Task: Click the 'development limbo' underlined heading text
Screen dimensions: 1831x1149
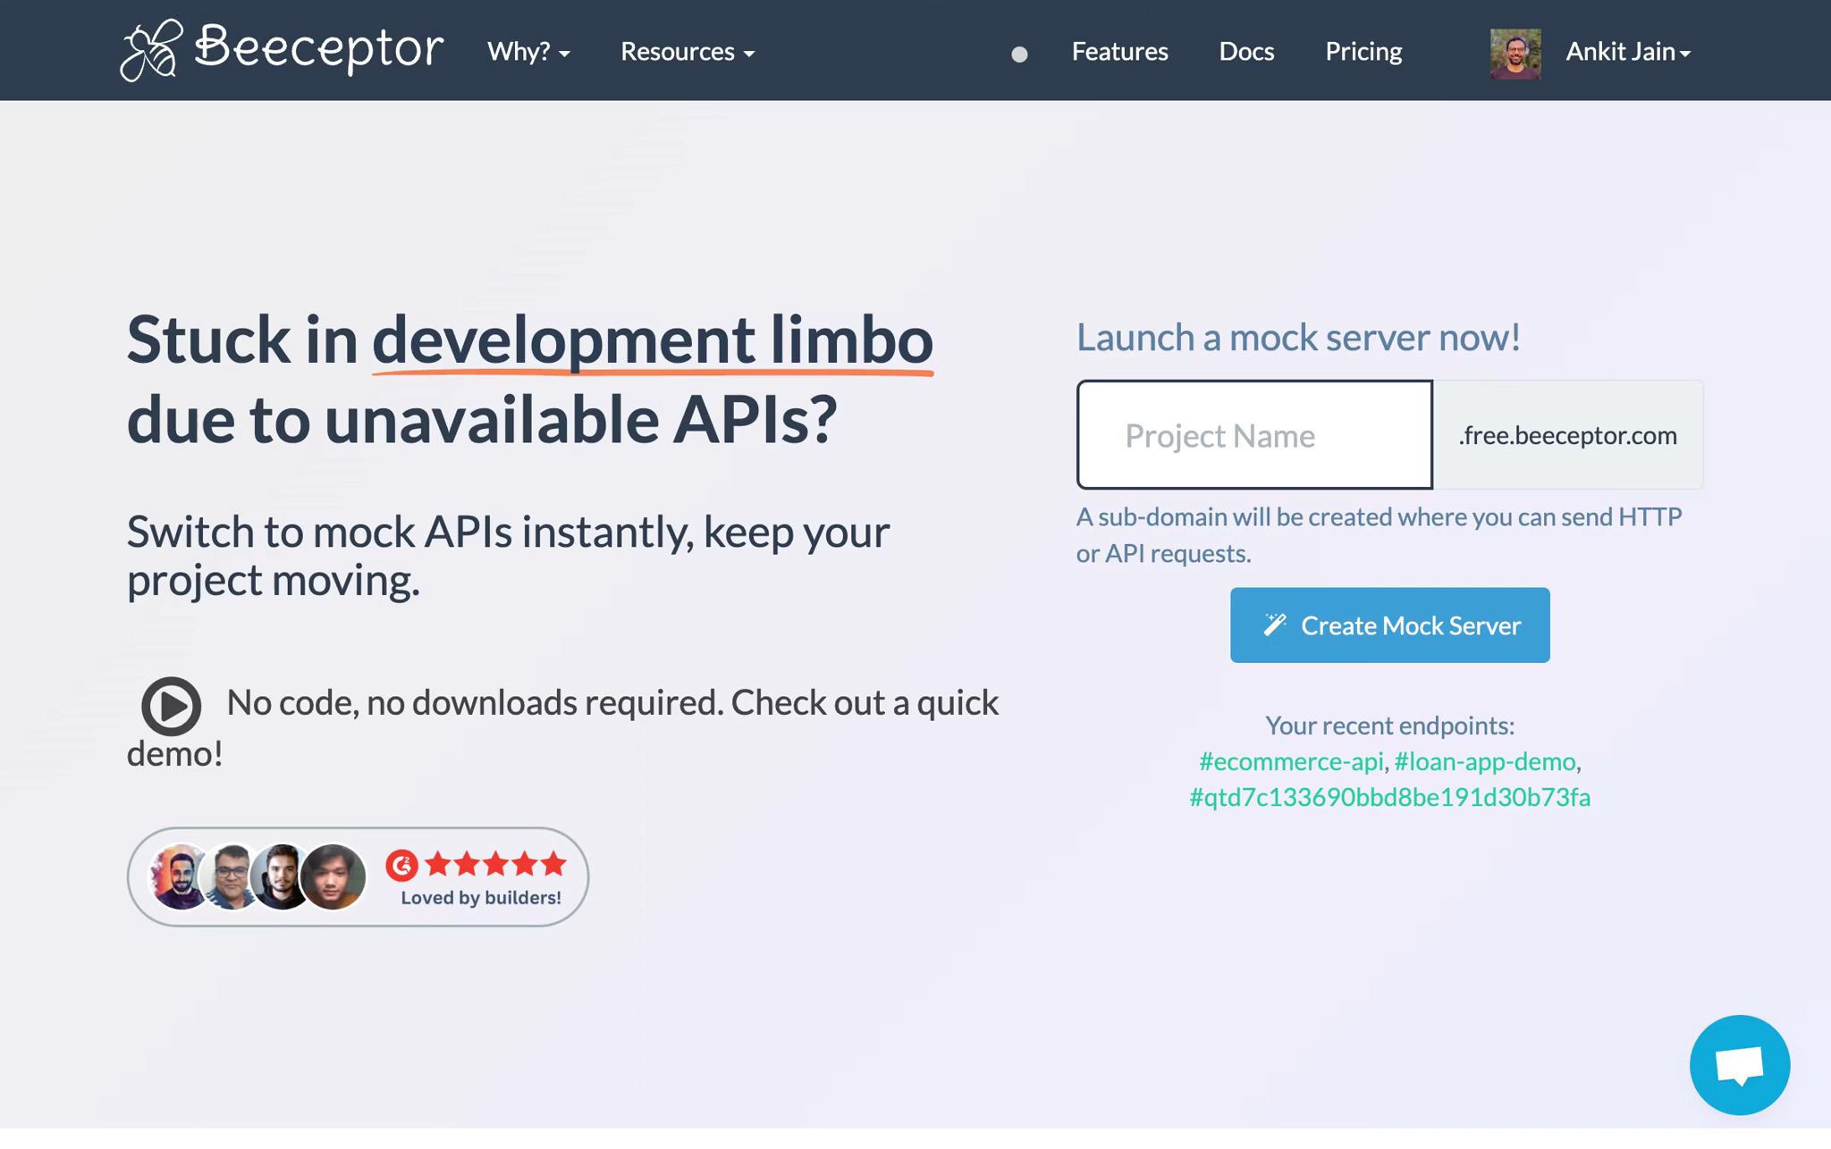Action: [653, 341]
